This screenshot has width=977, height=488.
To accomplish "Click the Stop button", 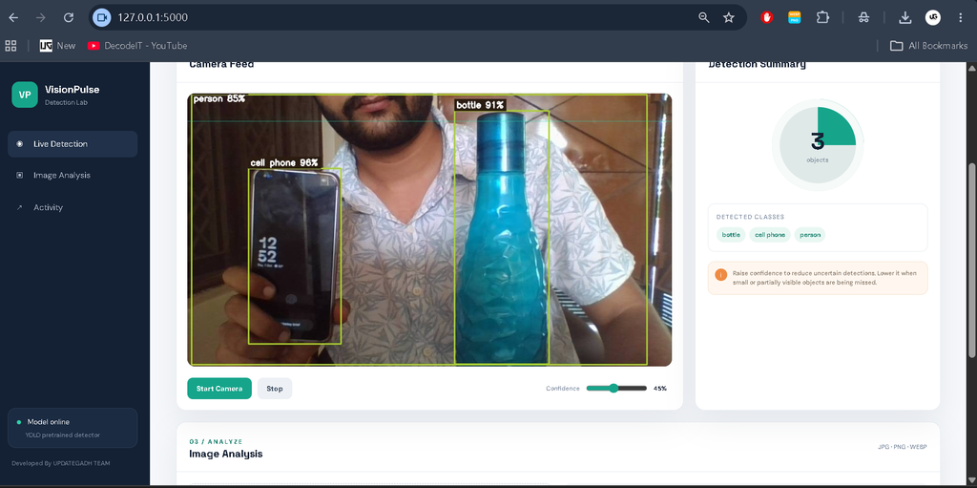I will (x=275, y=388).
